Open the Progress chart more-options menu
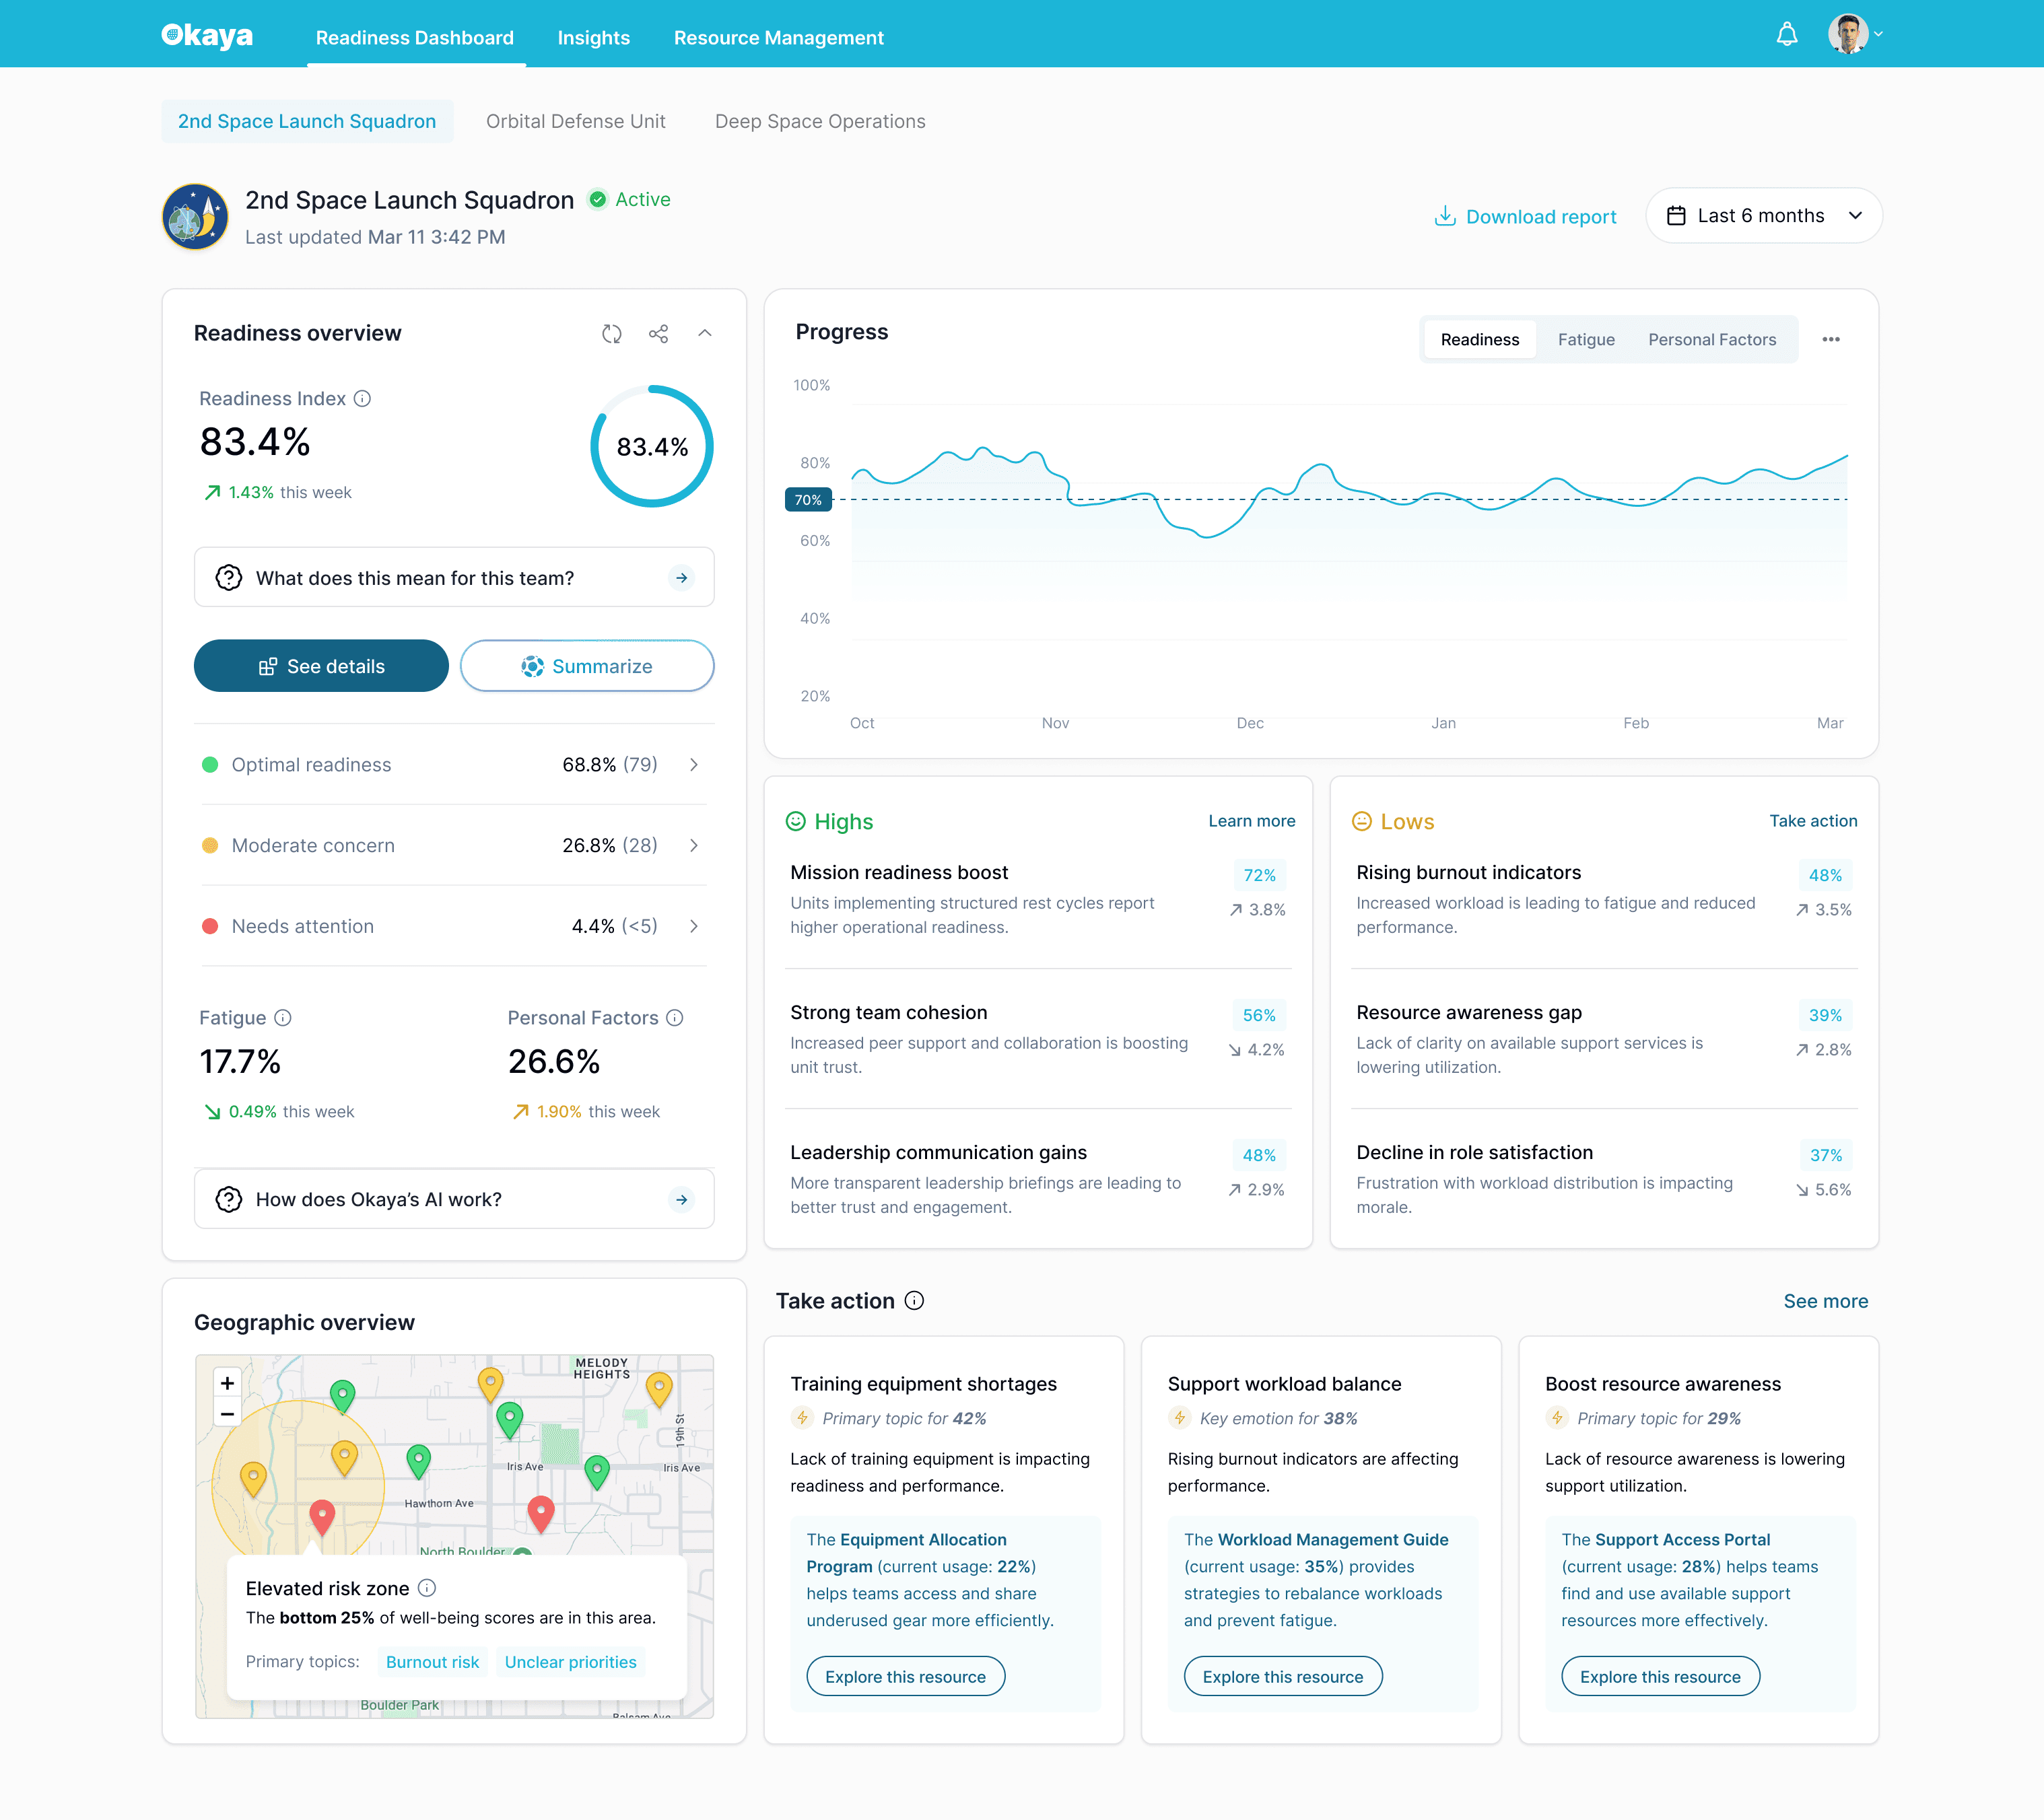 (x=1830, y=339)
